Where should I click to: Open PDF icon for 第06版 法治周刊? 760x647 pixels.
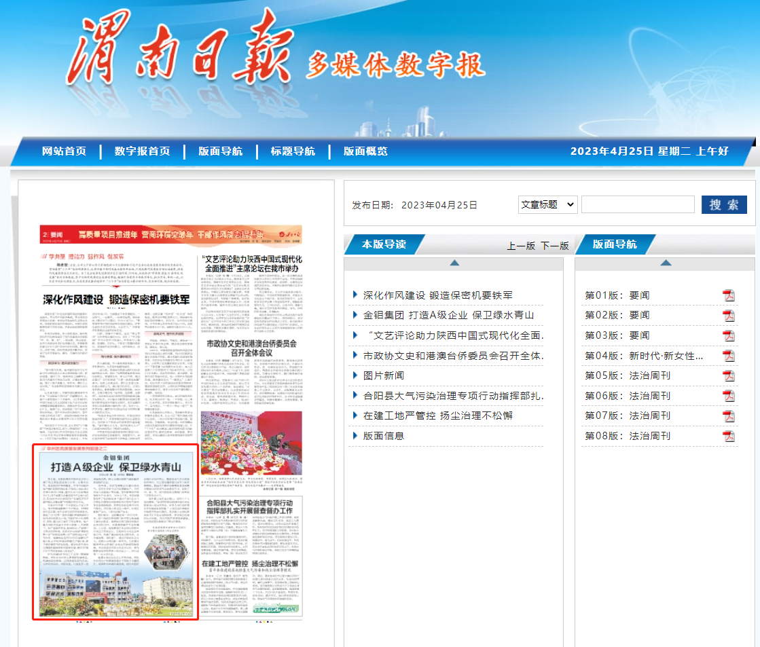point(728,396)
